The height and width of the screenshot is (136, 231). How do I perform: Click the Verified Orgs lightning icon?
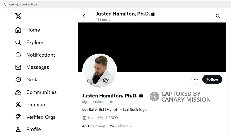click(x=18, y=117)
